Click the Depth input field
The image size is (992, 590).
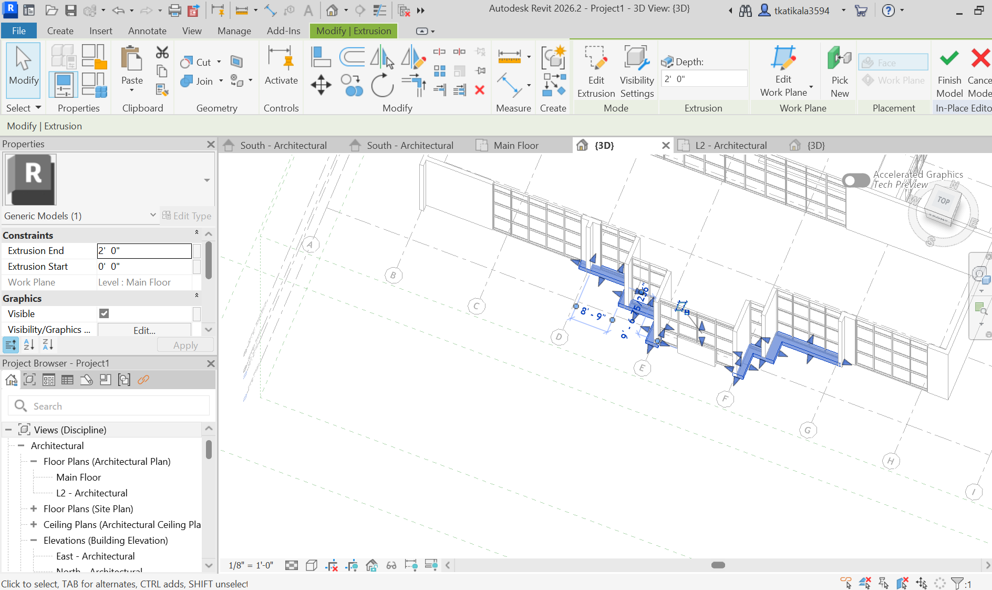coord(704,79)
